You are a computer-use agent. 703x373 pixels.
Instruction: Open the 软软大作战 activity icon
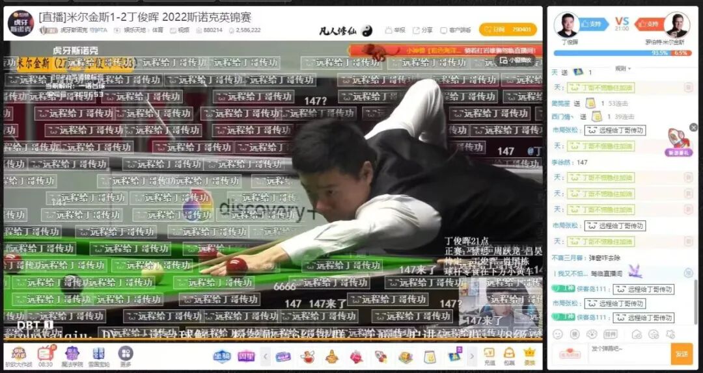(x=18, y=356)
